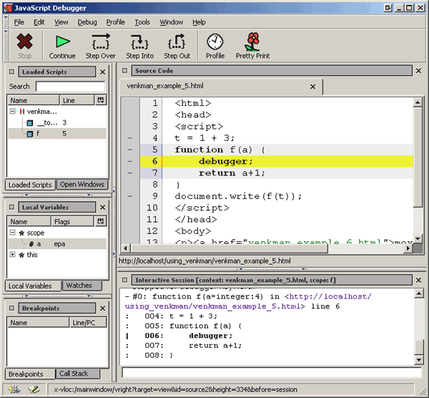Screen dimensions: 429x398
Task: Click the status bar pencil icon
Action: pyautogui.click(x=34, y=389)
